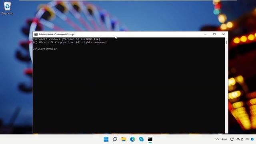
Task: Click the touch keyboard tray icon
Action: click(247, 139)
